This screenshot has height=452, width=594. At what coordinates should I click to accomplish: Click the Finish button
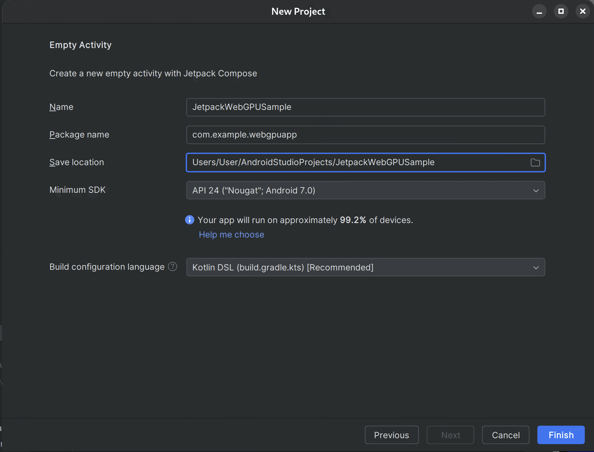tap(560, 435)
